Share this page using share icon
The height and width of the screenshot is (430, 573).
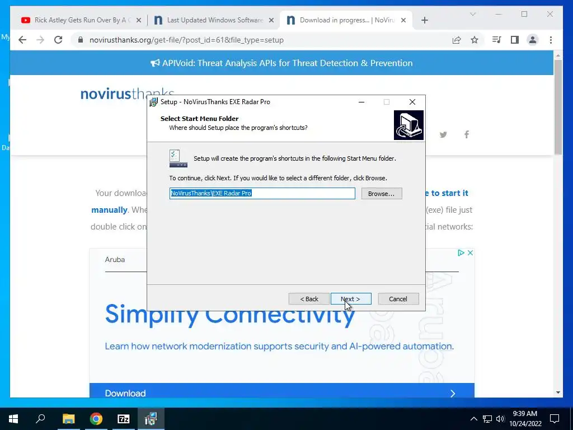coord(457,40)
